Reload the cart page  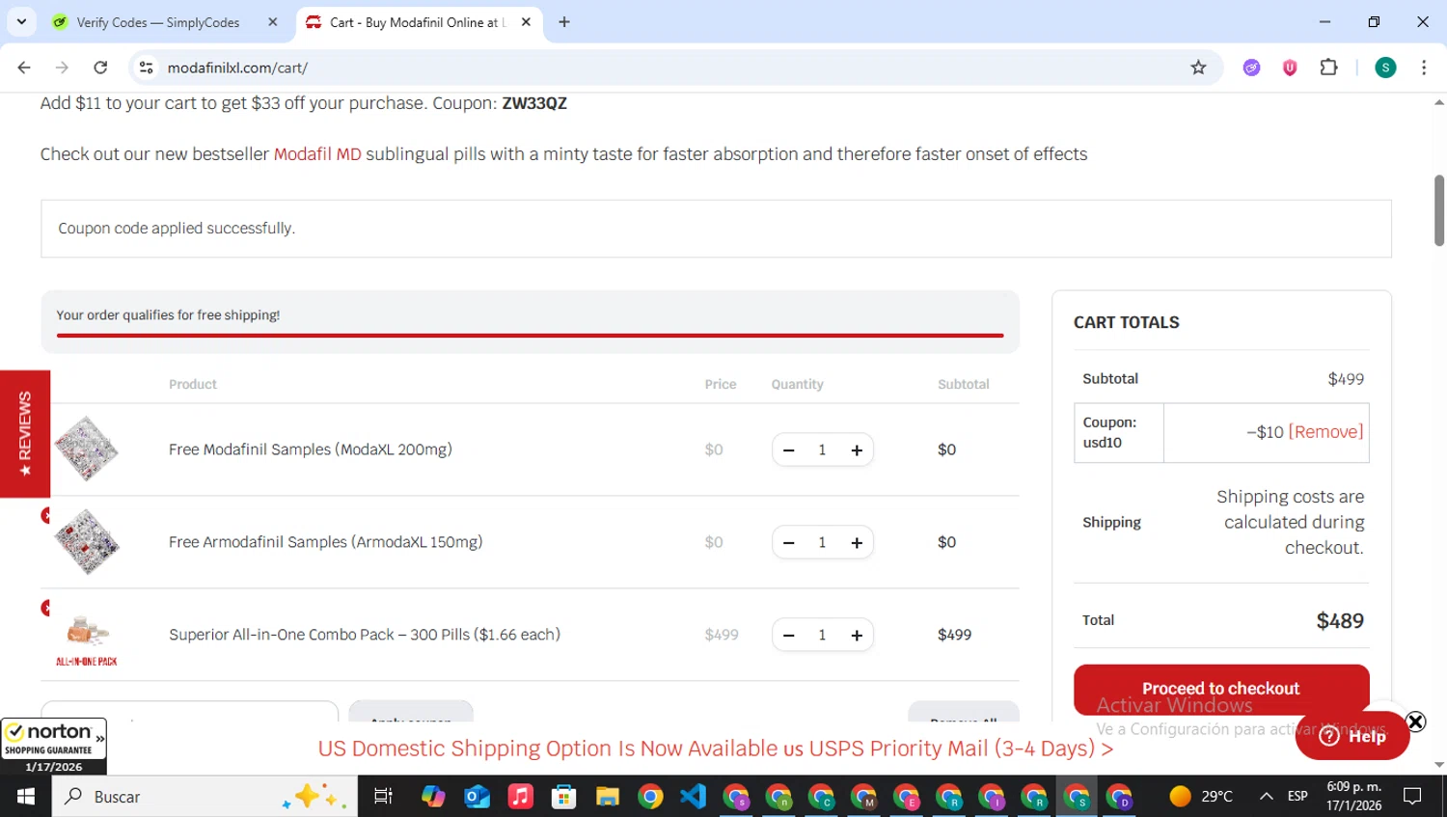100,68
